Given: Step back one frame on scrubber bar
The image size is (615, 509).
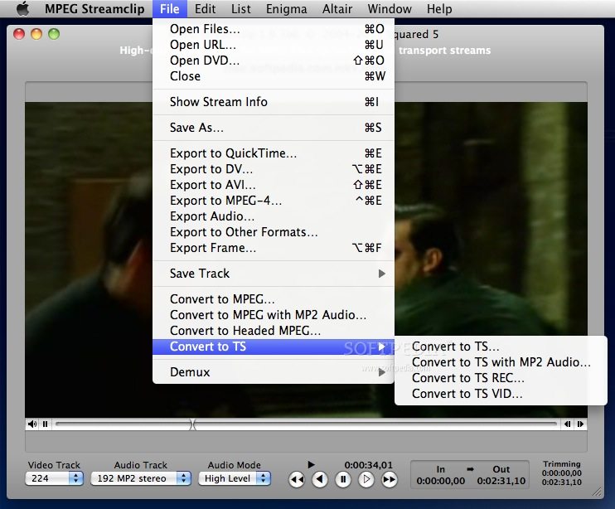Looking at the screenshot, I should [567, 424].
